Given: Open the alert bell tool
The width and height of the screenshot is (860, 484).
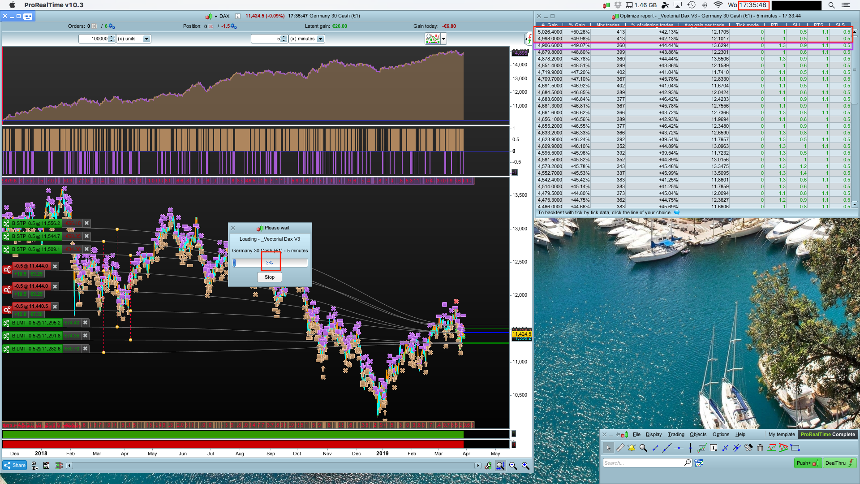Looking at the screenshot, I should click(x=632, y=448).
